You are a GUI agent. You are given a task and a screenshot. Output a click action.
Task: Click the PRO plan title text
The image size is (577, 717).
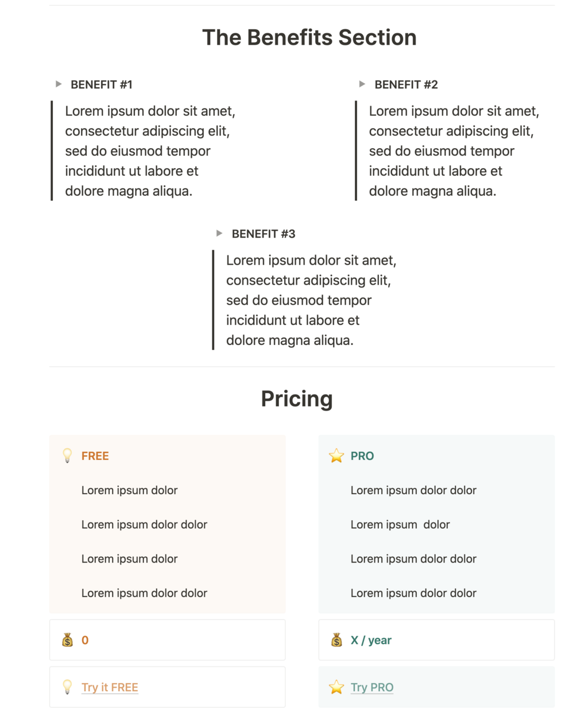pyautogui.click(x=362, y=456)
